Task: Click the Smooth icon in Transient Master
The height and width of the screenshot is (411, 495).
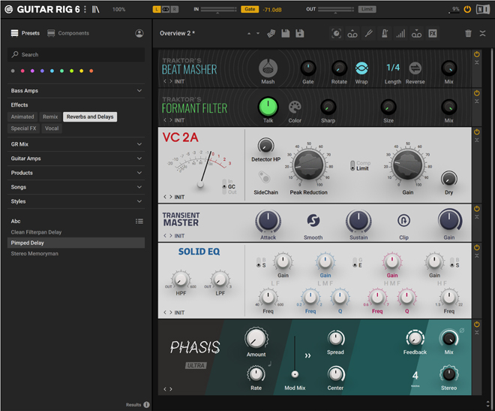Action: coord(313,221)
